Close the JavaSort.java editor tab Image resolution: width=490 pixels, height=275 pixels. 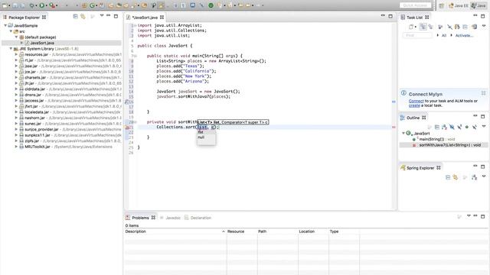(162, 18)
